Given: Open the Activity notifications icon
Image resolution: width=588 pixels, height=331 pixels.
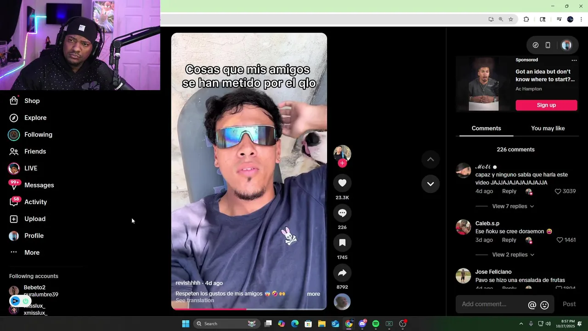Looking at the screenshot, I should pyautogui.click(x=14, y=202).
